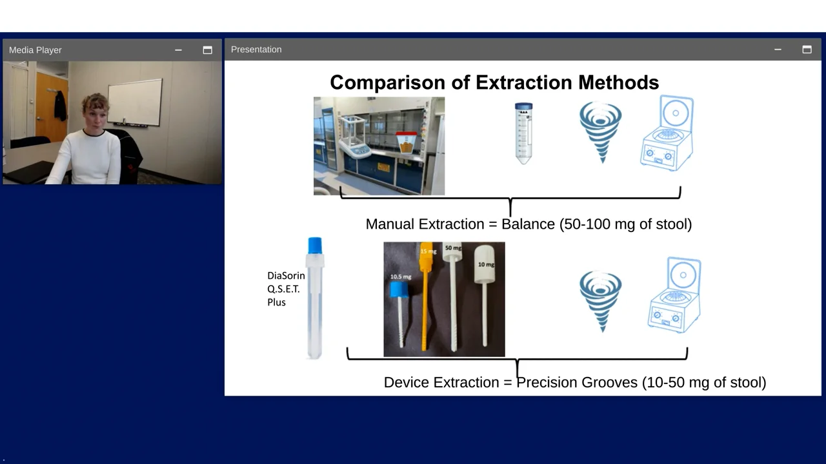Maximize the Media Player panel
This screenshot has width=826, height=464.
207,50
